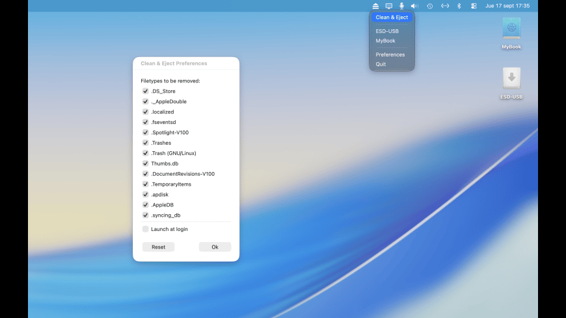Click the Ok button
The height and width of the screenshot is (318, 566).
point(215,247)
